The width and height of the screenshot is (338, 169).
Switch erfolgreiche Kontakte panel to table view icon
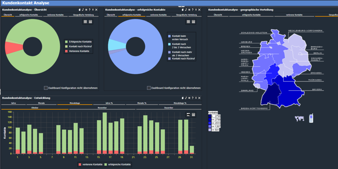point(194,22)
